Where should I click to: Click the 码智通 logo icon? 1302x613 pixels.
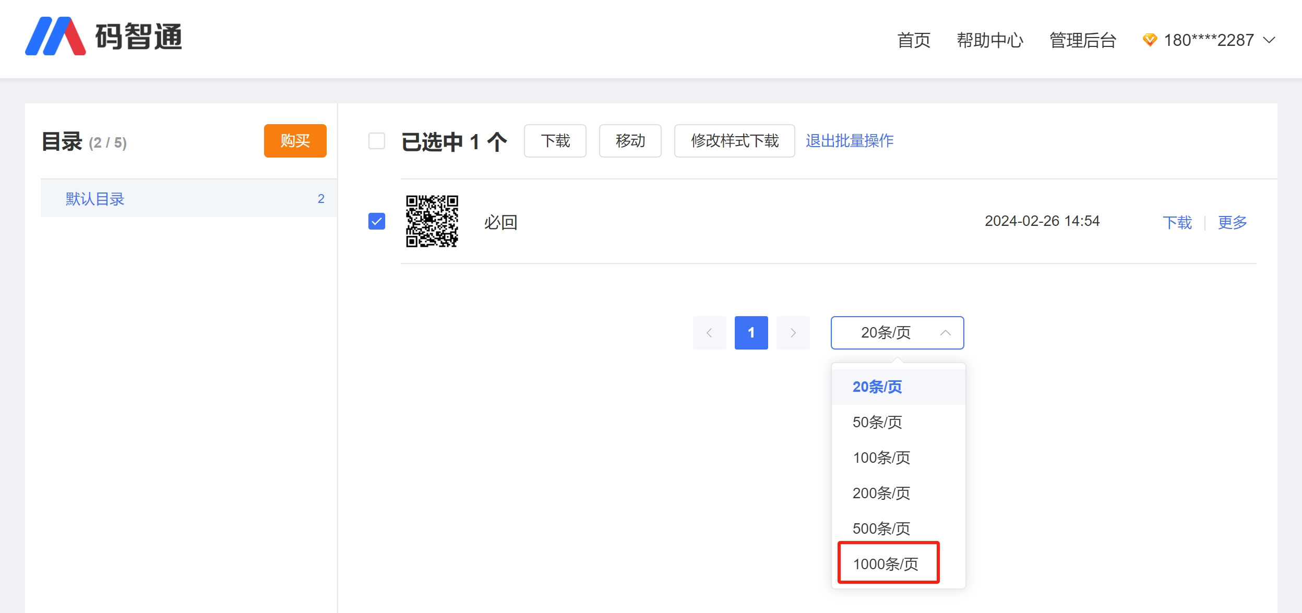click(x=55, y=37)
